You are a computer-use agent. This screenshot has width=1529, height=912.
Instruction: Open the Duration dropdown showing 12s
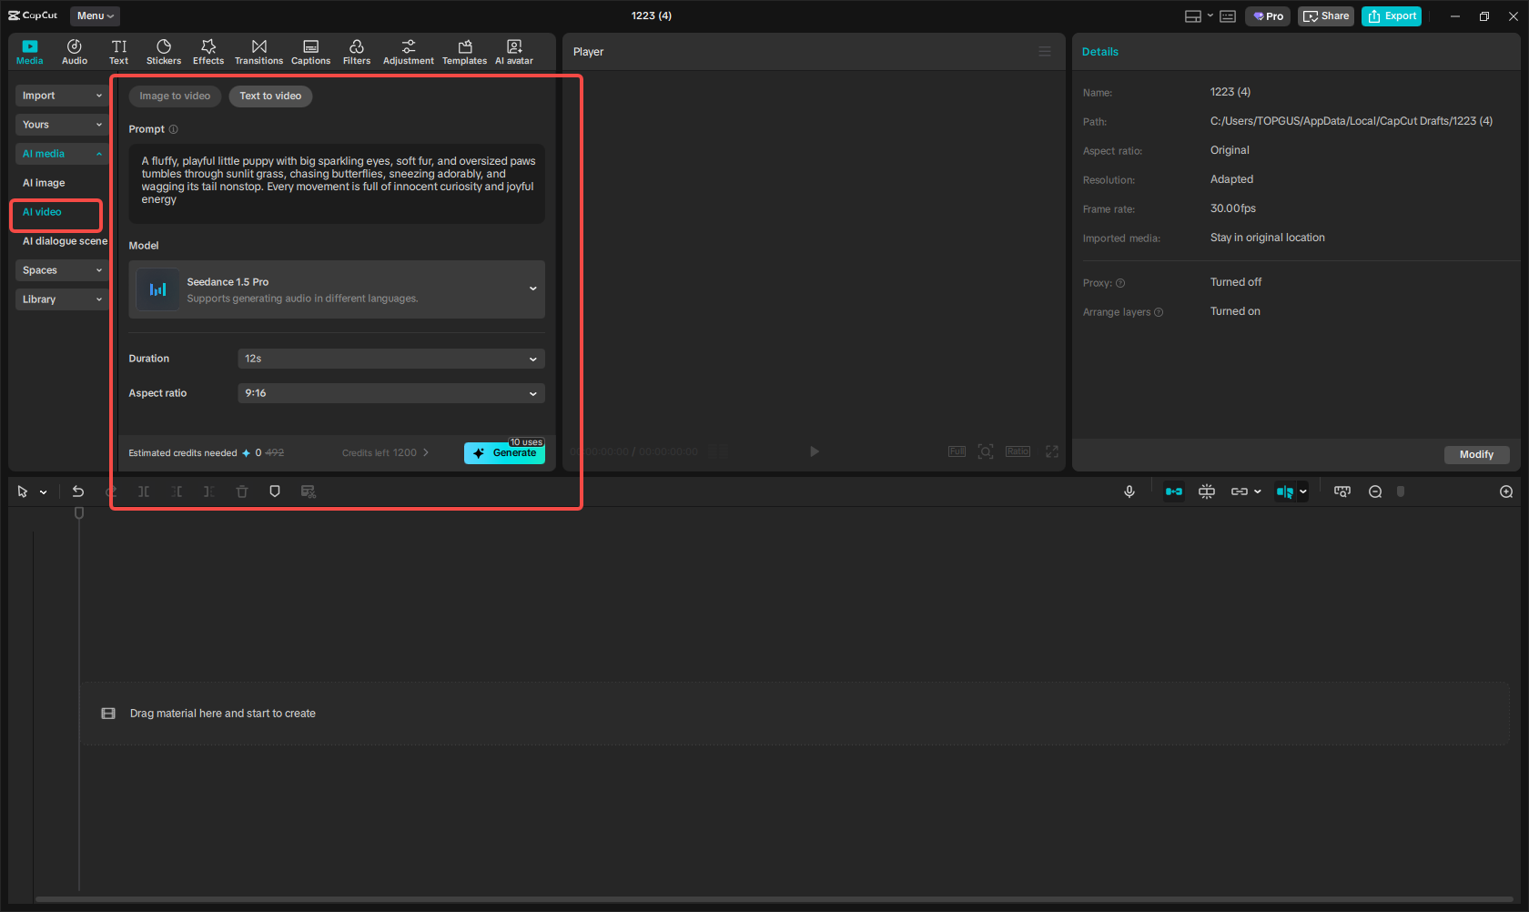pyautogui.click(x=390, y=358)
